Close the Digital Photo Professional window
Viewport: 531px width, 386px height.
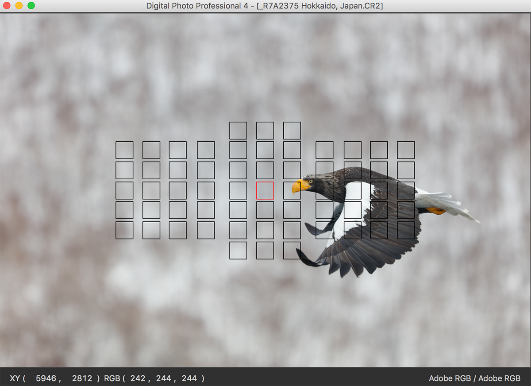click(x=7, y=6)
